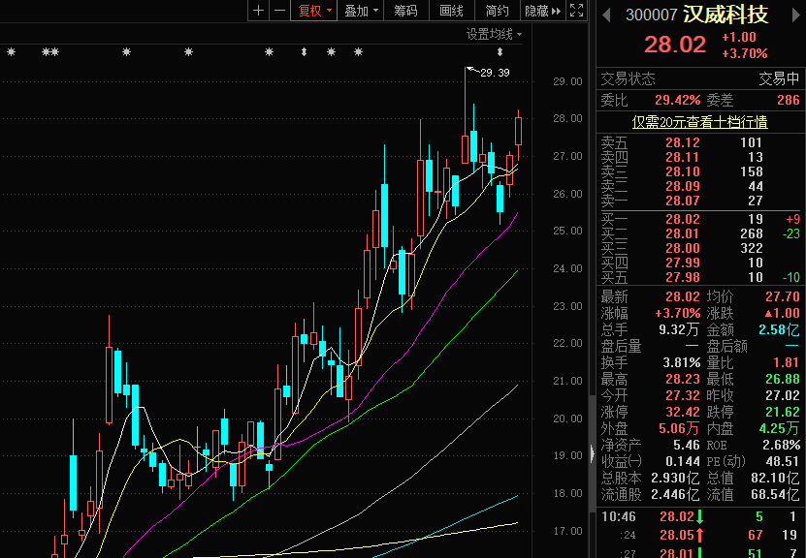Click the leftmost star event marker
Image resolution: width=806 pixels, height=558 pixels.
point(10,52)
